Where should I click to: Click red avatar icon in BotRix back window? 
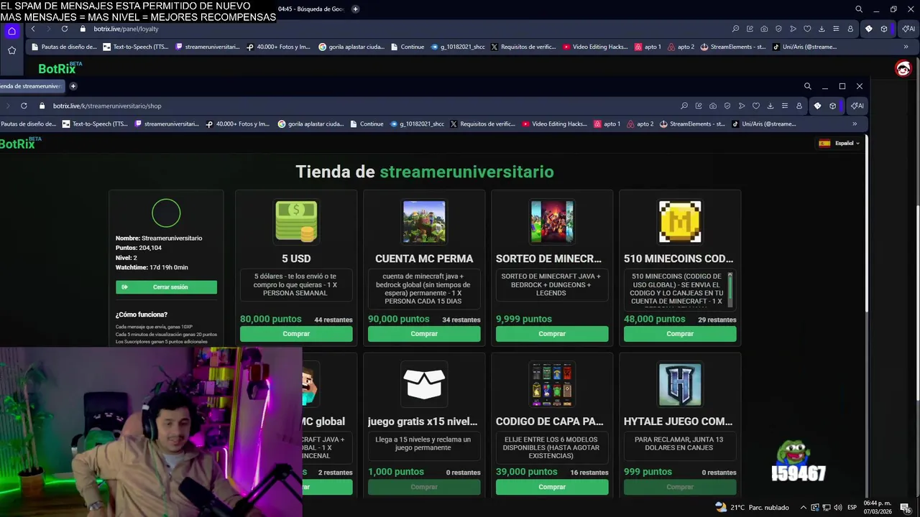(x=903, y=68)
